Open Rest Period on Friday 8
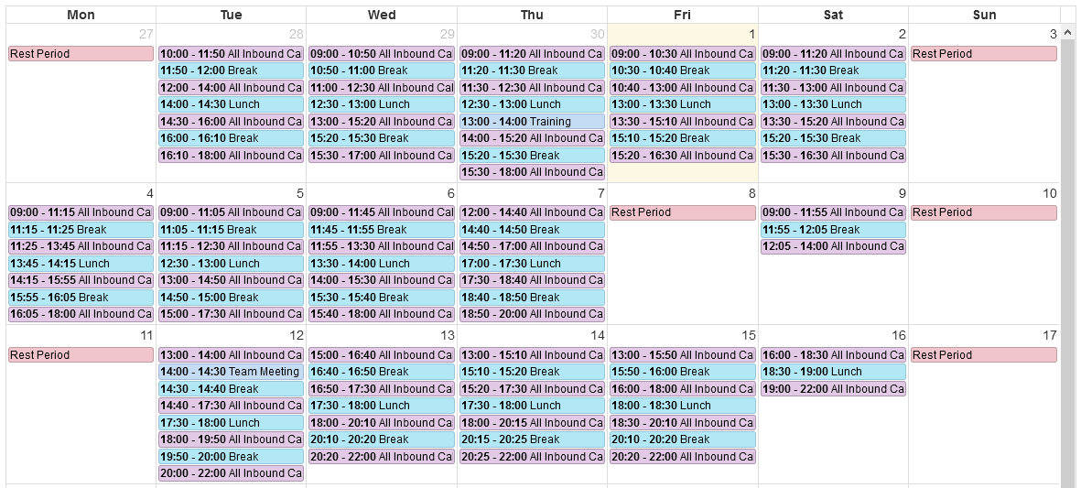Image resolution: width=1081 pixels, height=488 pixels. pyautogui.click(x=683, y=212)
